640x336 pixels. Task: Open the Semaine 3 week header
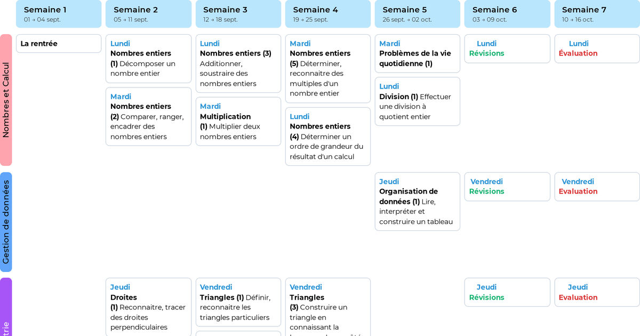pos(238,14)
